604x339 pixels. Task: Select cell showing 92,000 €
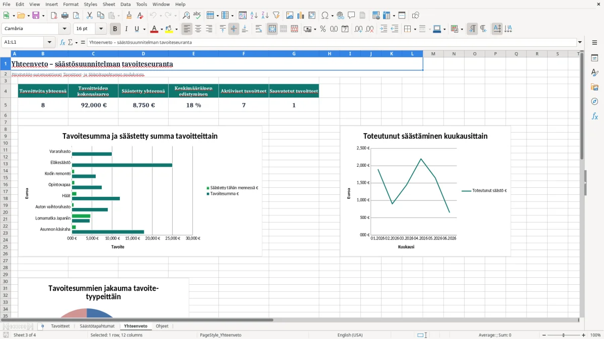click(93, 105)
